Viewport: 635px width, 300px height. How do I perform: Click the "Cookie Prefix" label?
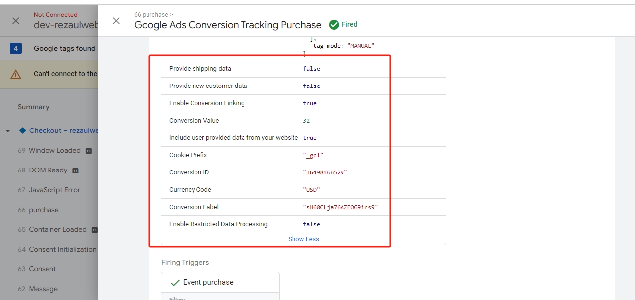point(188,155)
